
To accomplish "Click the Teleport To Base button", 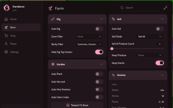I will [77, 105].
